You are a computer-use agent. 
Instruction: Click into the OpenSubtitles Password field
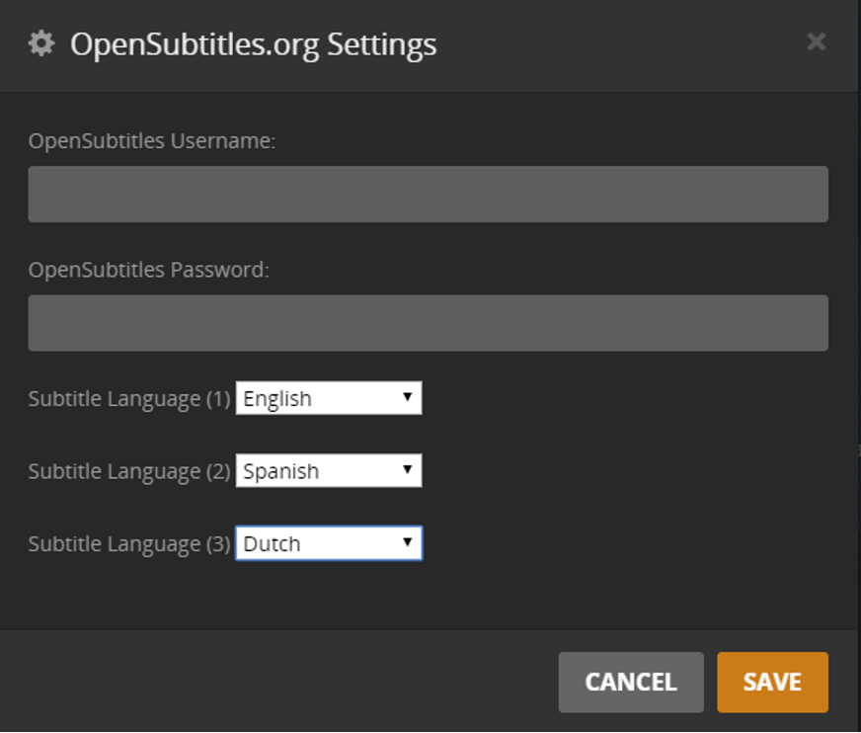pyautogui.click(x=428, y=323)
